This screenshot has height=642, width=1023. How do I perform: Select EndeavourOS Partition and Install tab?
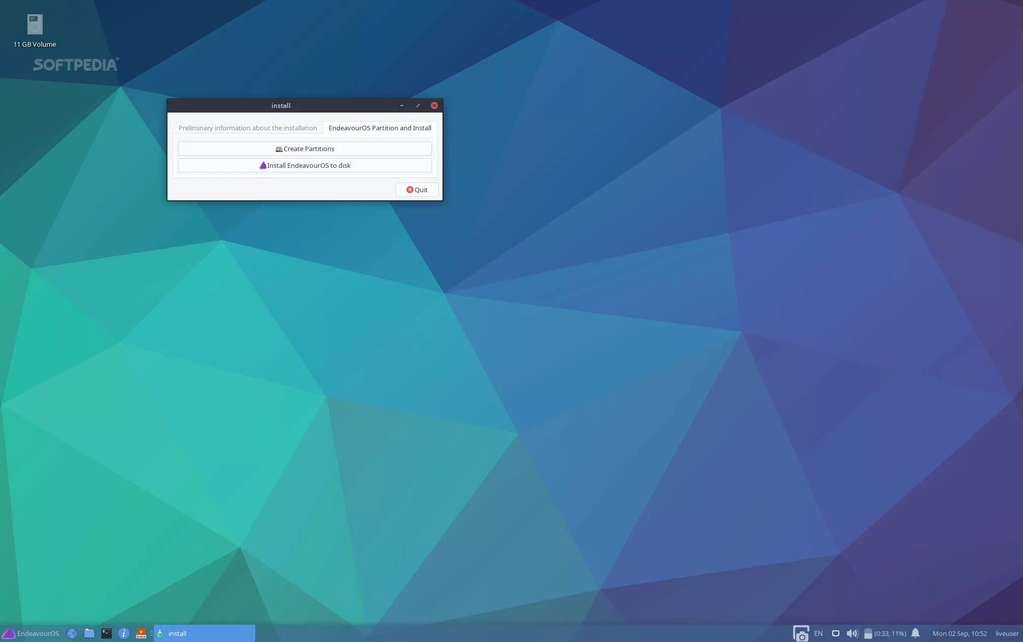tap(380, 128)
